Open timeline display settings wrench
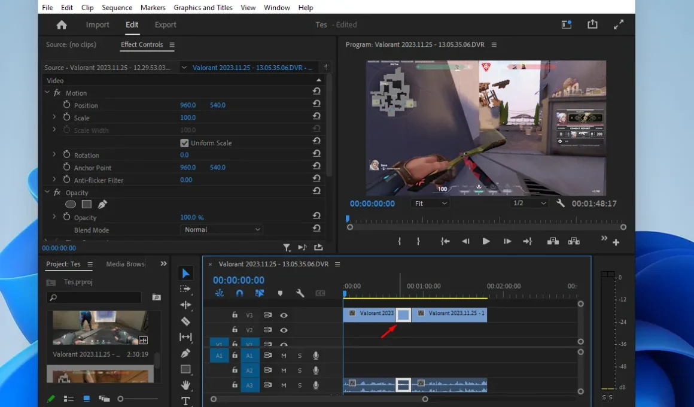694x407 pixels. [300, 293]
